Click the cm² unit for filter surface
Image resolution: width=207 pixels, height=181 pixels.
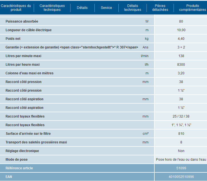tap(146, 134)
